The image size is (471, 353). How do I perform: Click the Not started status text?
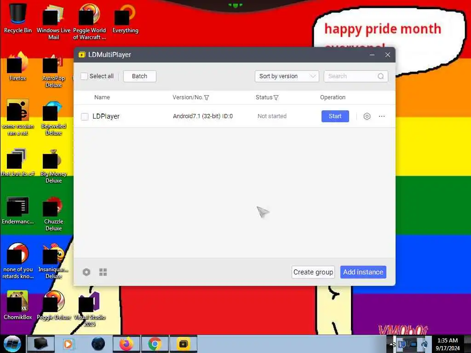[272, 116]
